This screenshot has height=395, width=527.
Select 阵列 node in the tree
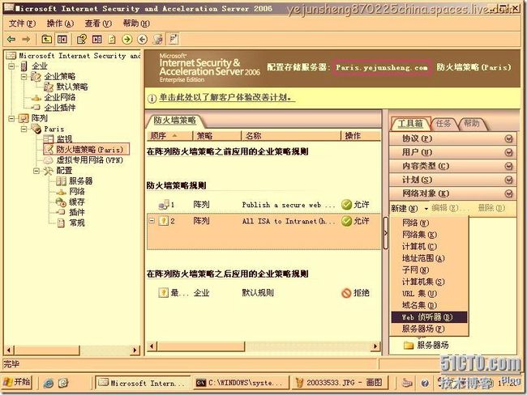click(x=40, y=118)
